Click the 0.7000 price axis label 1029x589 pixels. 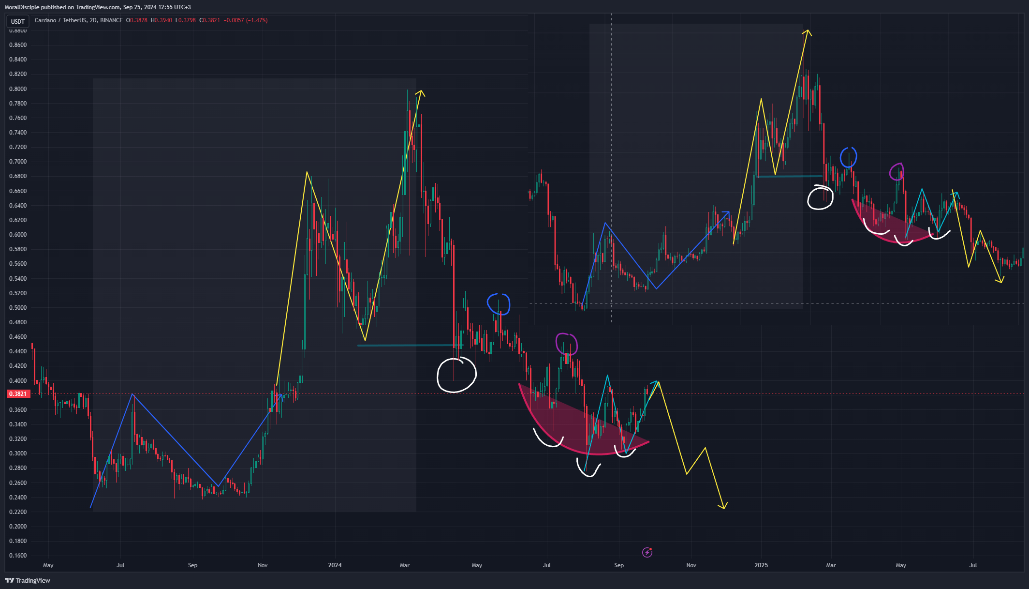click(18, 162)
